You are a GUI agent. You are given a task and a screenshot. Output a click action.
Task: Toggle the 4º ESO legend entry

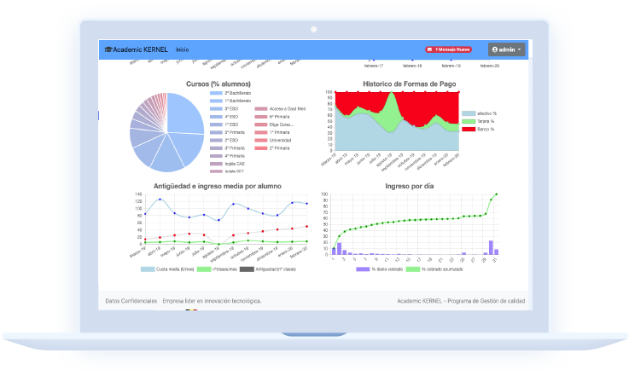coord(224,117)
